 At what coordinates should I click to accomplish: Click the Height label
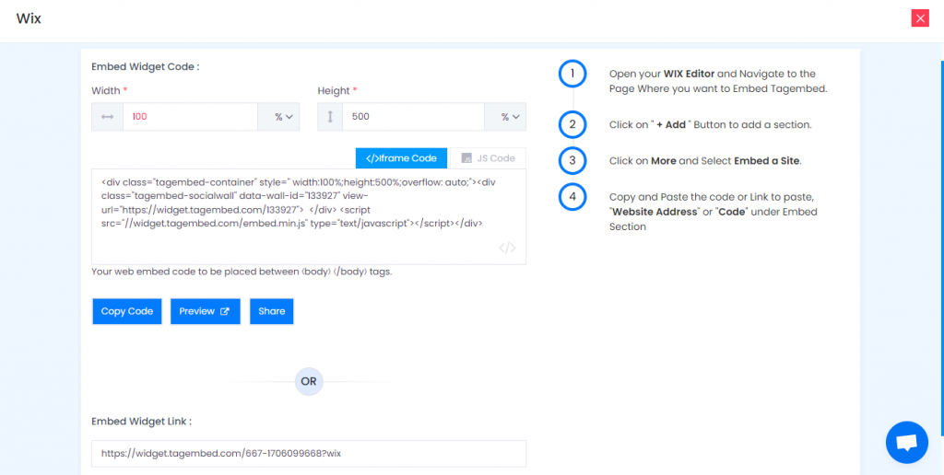point(337,91)
